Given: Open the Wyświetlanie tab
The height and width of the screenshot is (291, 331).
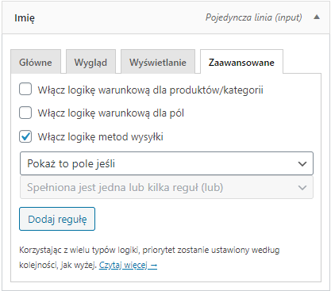Looking at the screenshot, I should point(158,62).
